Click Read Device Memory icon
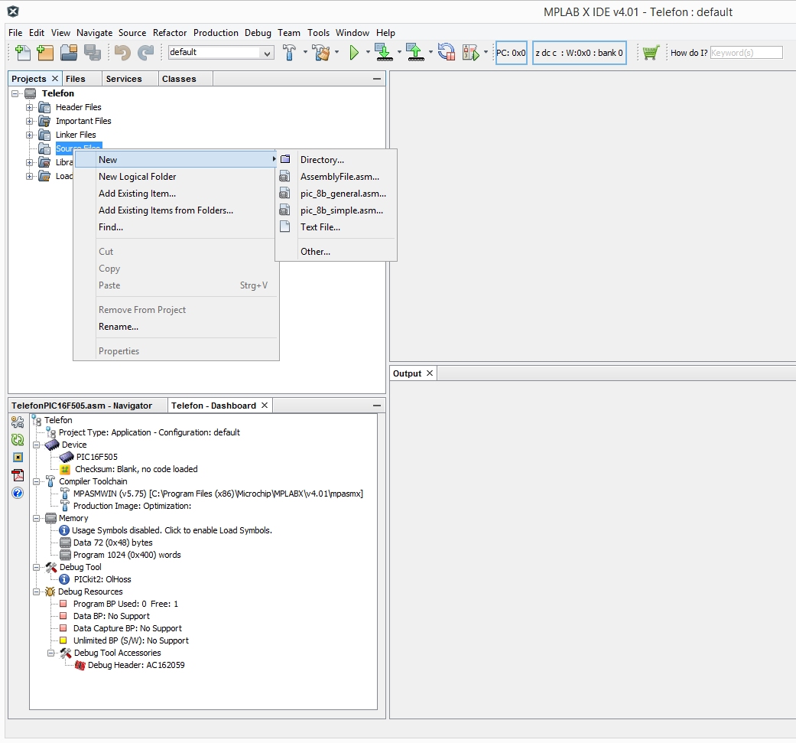The image size is (796, 743). point(415,52)
